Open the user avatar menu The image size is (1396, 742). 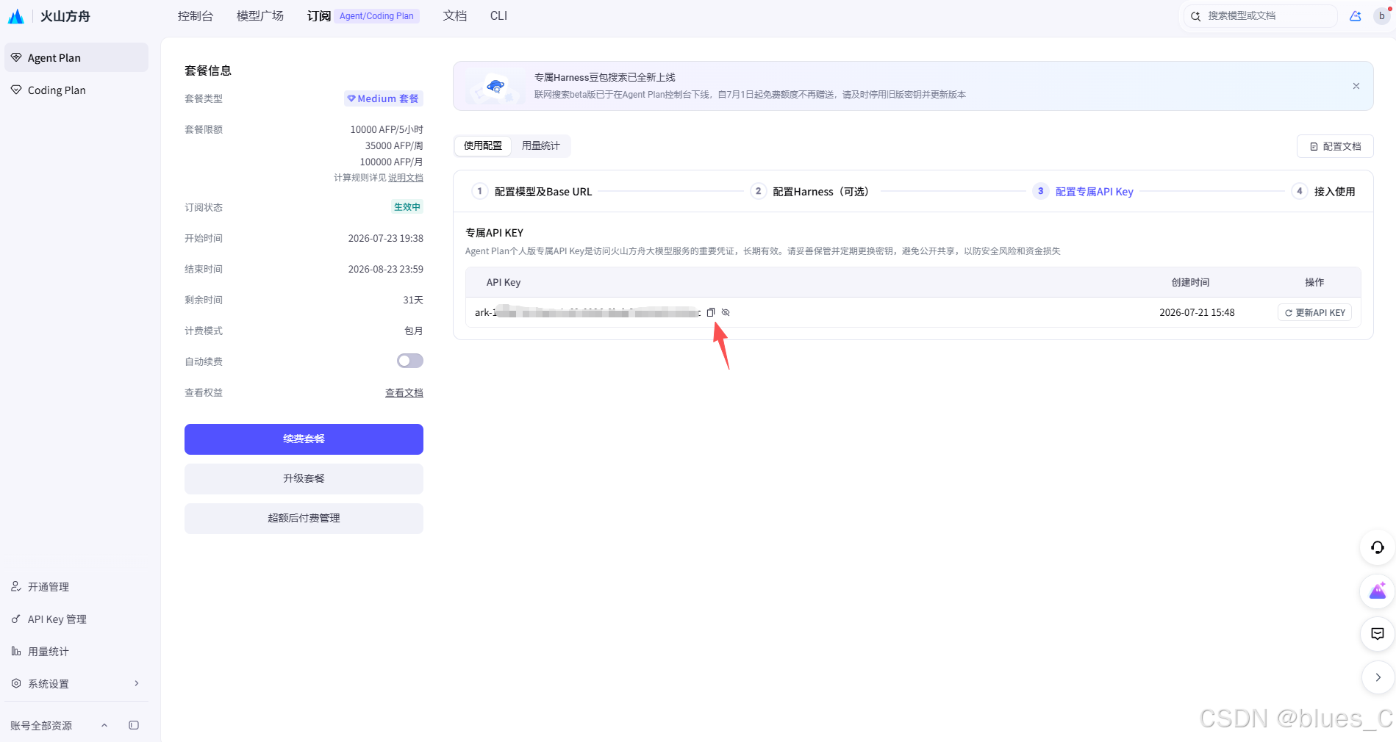(1382, 16)
